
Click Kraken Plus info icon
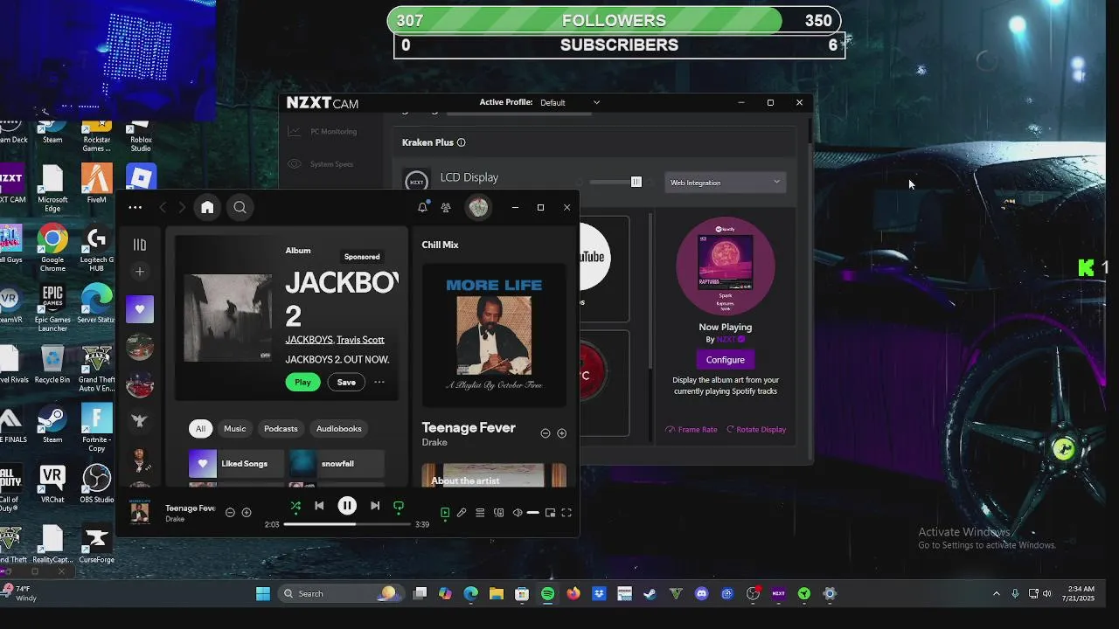pyautogui.click(x=462, y=142)
